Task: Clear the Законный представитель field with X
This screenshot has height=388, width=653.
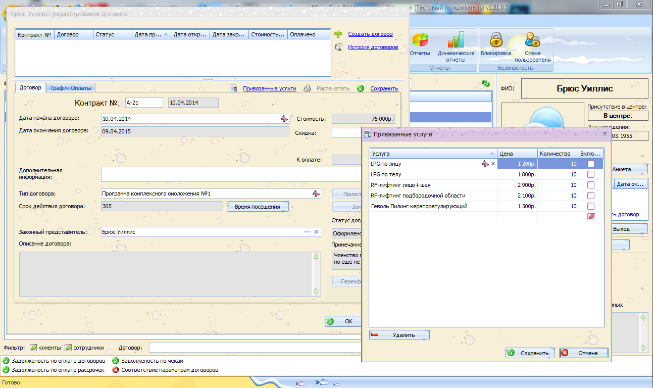Action: pos(316,232)
